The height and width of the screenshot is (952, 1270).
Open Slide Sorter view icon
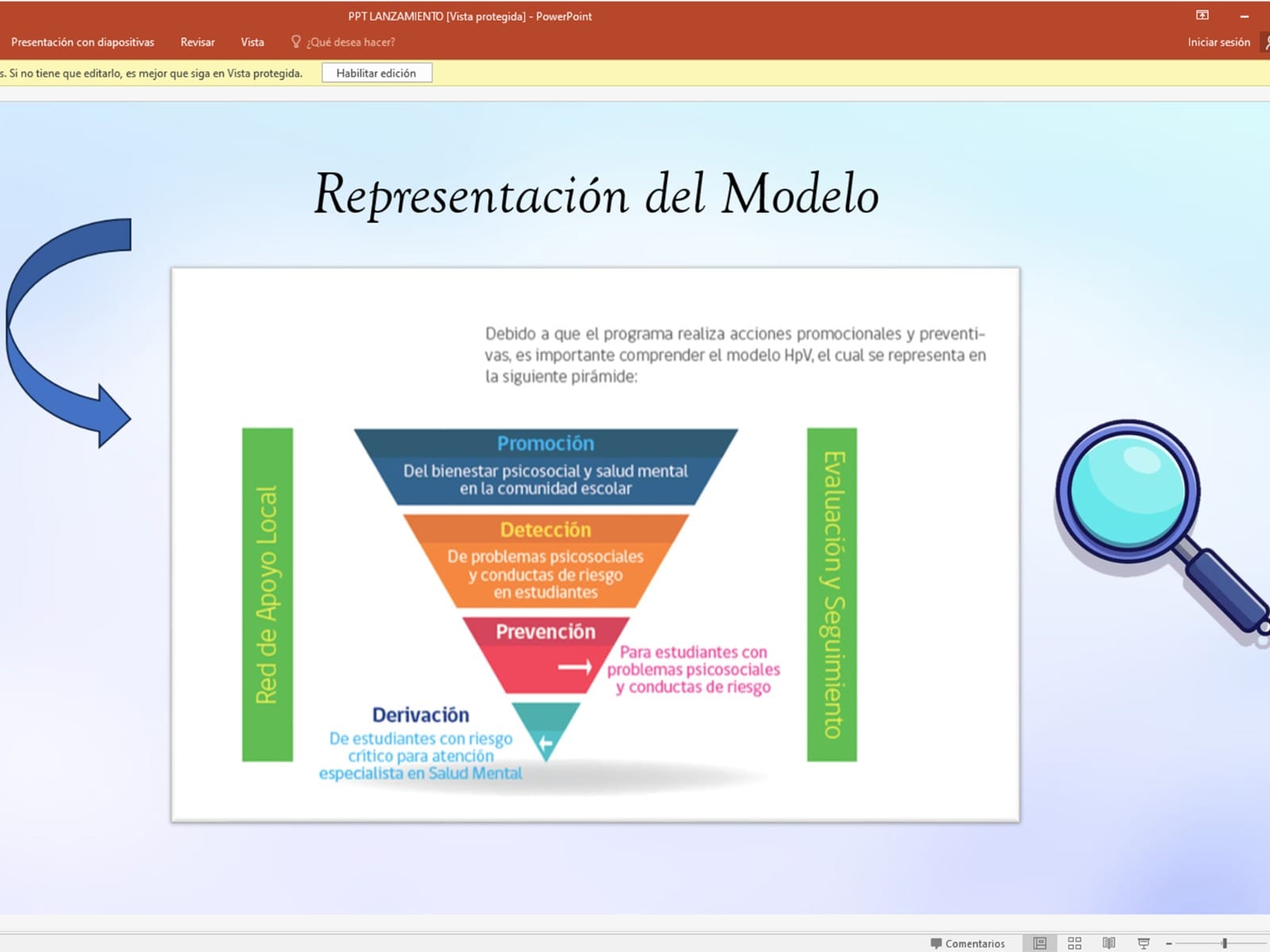click(x=1075, y=943)
